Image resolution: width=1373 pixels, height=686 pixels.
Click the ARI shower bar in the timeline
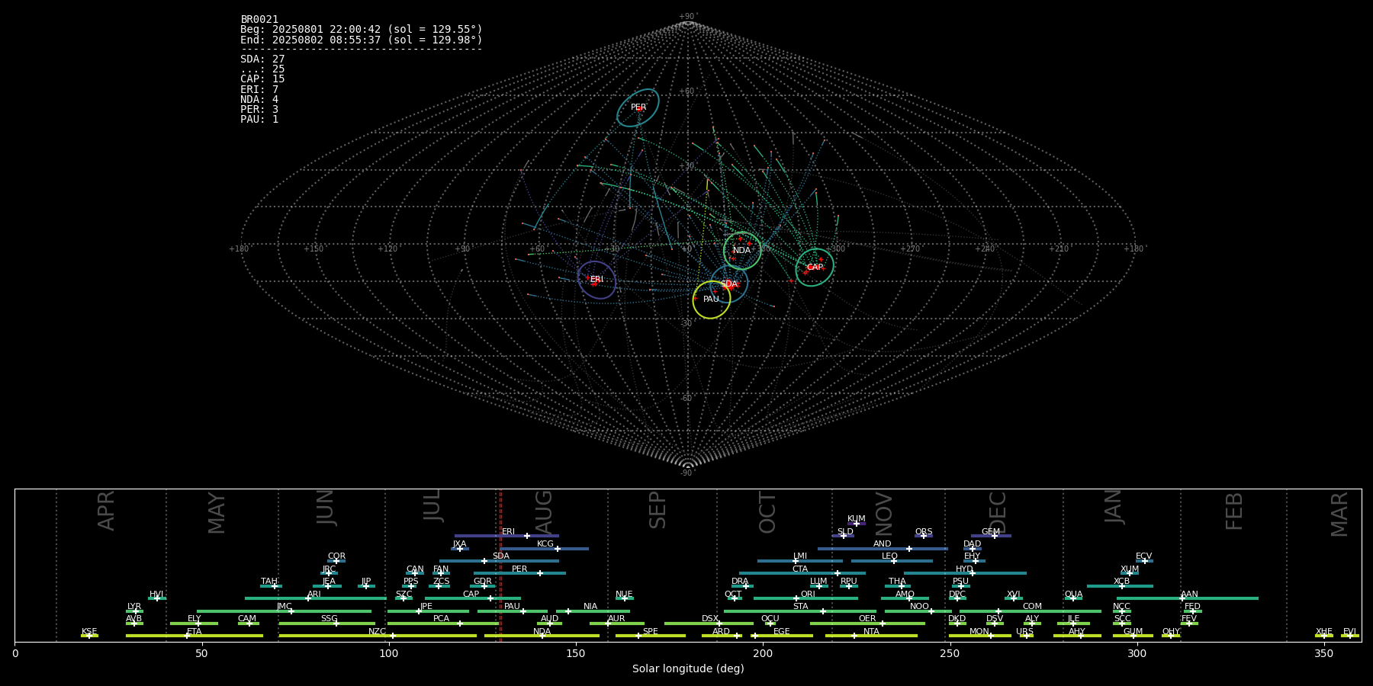tap(316, 598)
